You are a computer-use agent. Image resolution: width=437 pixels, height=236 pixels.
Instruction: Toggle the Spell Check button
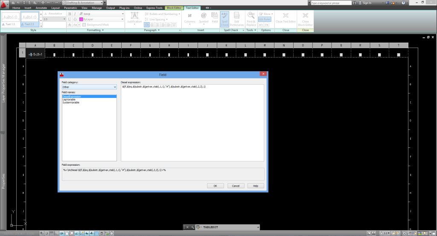point(224,19)
